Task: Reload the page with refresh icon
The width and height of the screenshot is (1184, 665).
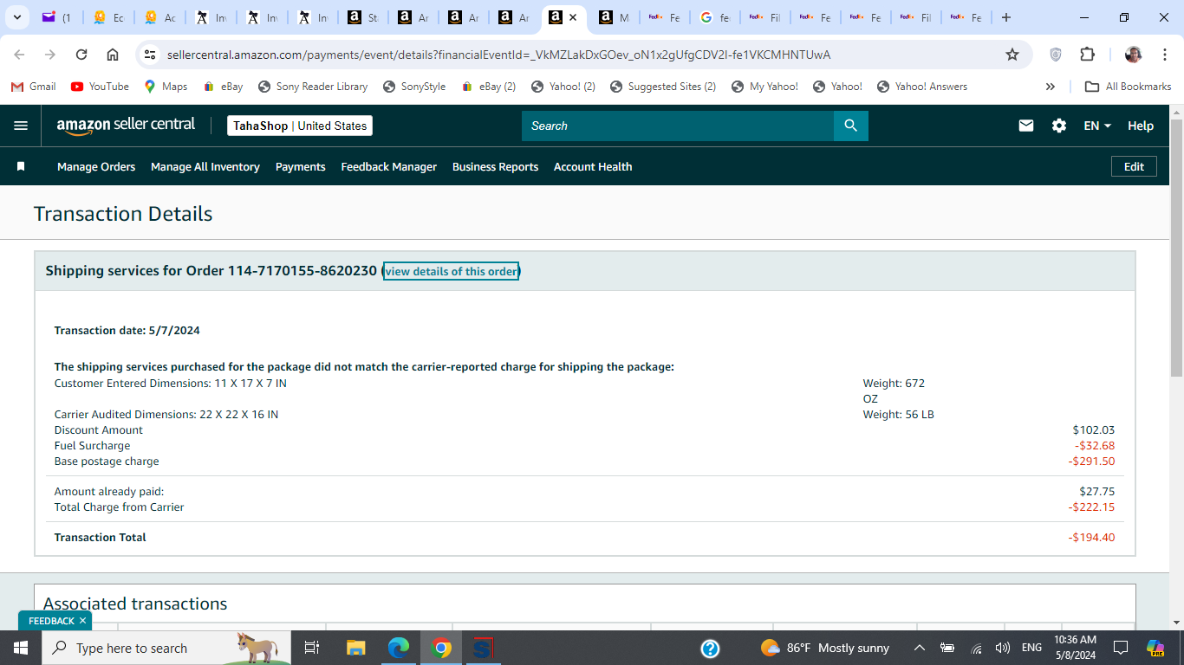Action: point(81,55)
